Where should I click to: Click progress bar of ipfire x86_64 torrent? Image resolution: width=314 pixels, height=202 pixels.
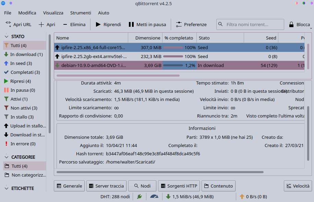(173, 47)
